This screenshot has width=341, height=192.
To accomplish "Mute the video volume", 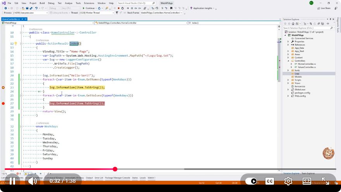I will coord(33,181).
